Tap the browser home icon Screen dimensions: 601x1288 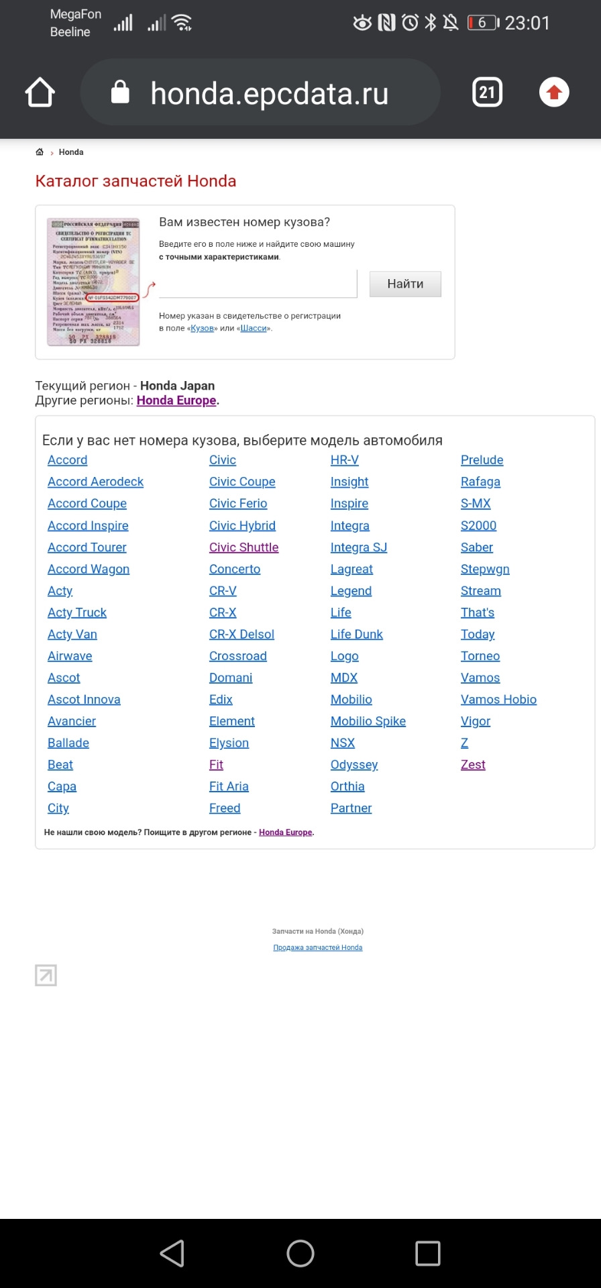[40, 93]
